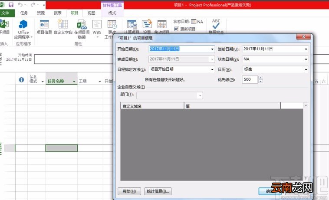The height and width of the screenshot is (200, 329).
Task: Decrease priority with down spinner
Action: [x=260, y=81]
